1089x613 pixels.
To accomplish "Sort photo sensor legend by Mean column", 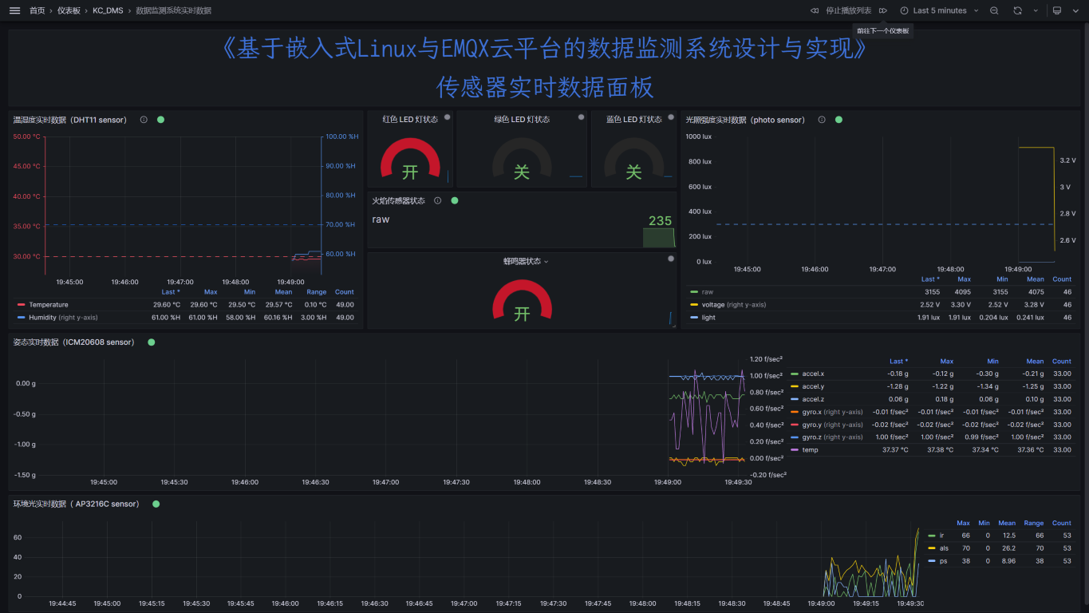I will 1036,279.
